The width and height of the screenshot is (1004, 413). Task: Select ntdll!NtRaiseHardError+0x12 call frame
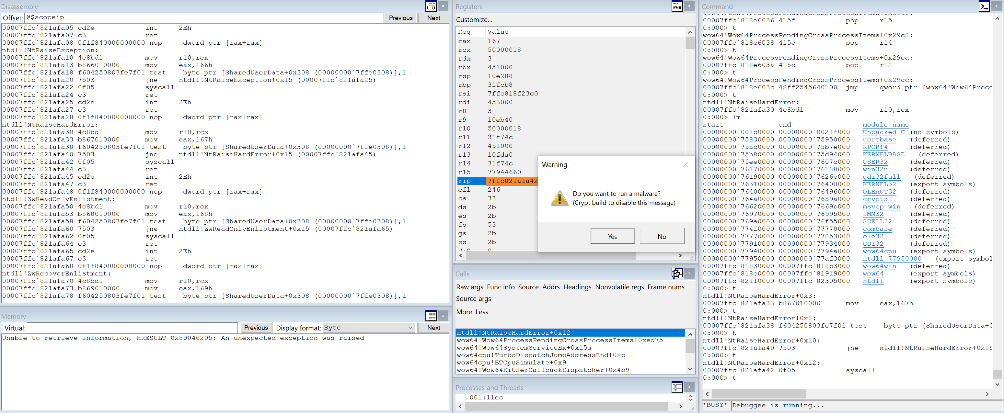click(x=570, y=332)
